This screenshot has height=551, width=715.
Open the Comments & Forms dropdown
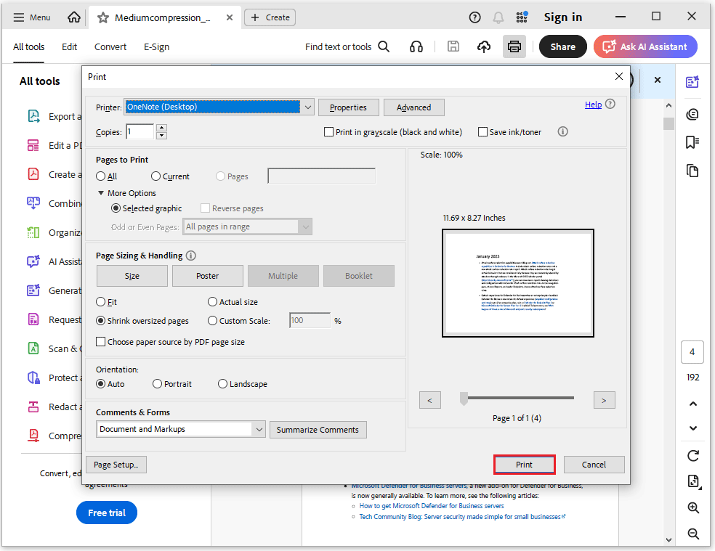(x=260, y=429)
